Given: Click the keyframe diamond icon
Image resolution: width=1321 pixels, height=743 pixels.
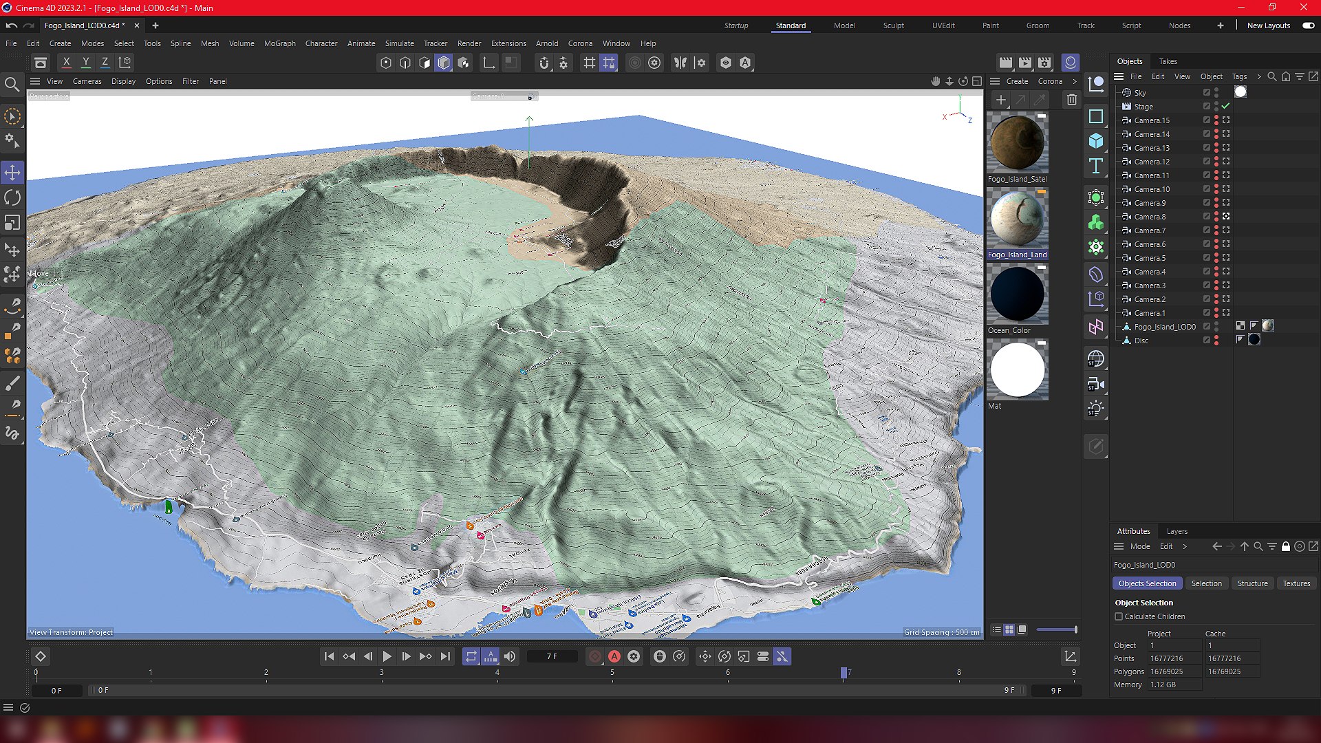Looking at the screenshot, I should (41, 657).
